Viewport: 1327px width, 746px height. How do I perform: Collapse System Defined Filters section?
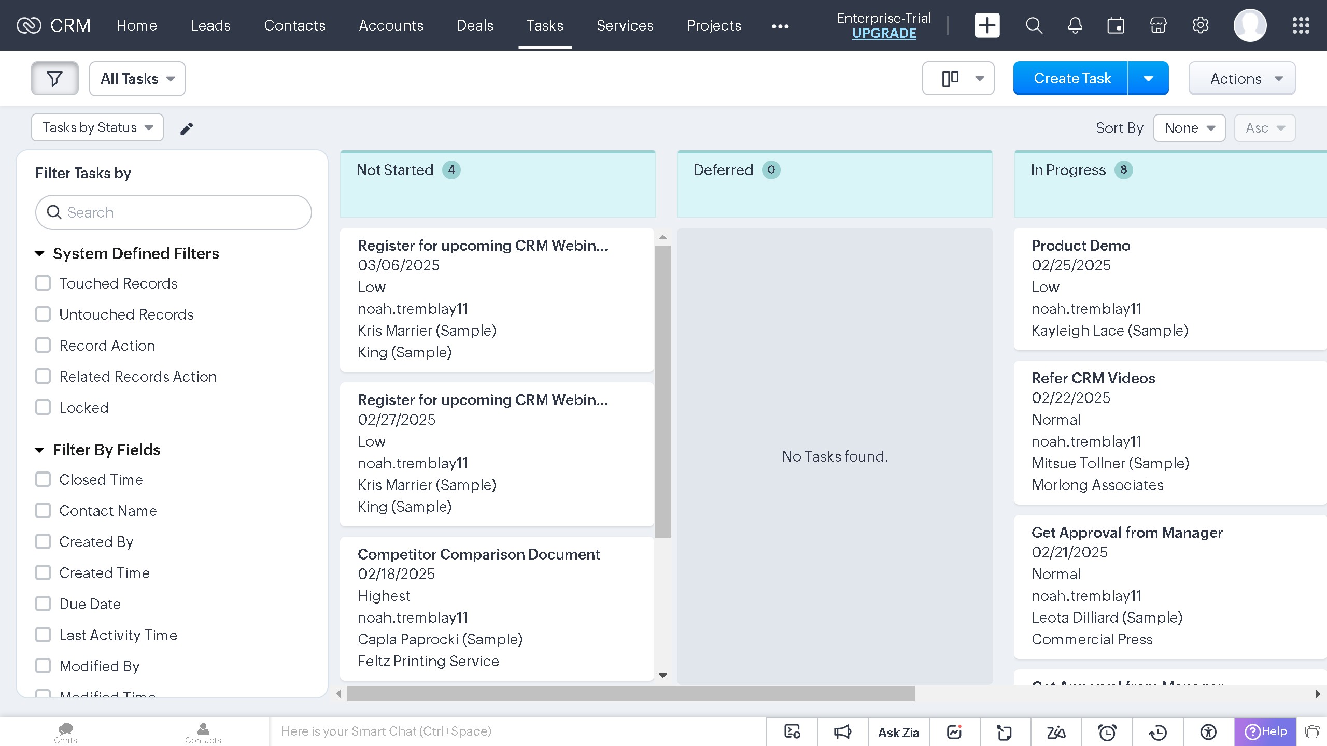click(x=39, y=254)
